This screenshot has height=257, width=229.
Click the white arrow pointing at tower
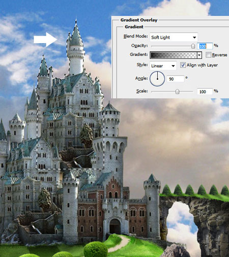tap(45, 40)
